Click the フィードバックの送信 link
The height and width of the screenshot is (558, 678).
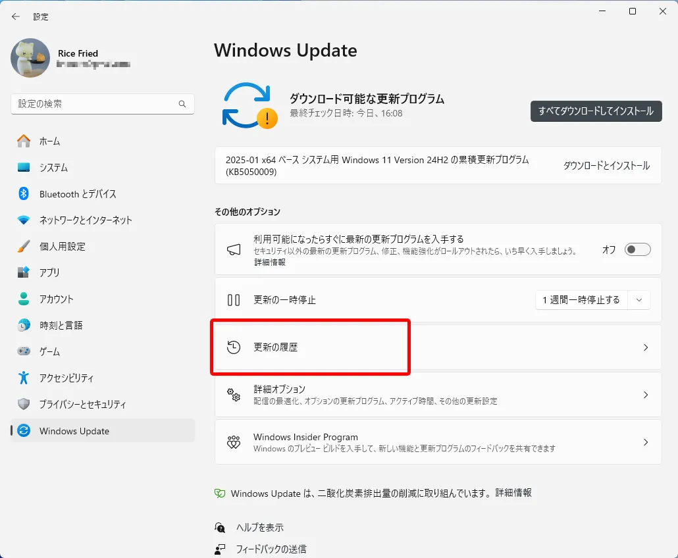[x=271, y=549]
